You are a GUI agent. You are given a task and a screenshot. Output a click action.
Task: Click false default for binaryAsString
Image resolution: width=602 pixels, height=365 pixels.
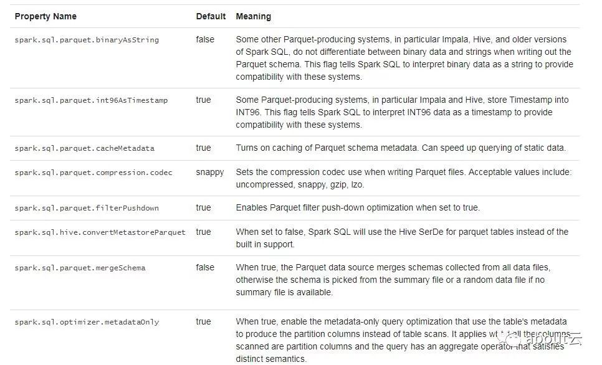tap(204, 39)
